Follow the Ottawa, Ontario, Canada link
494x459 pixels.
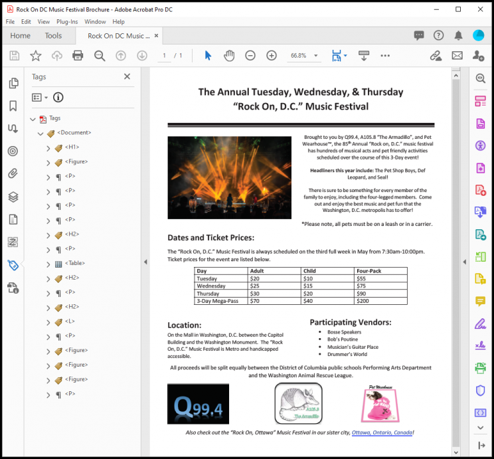[x=382, y=432]
